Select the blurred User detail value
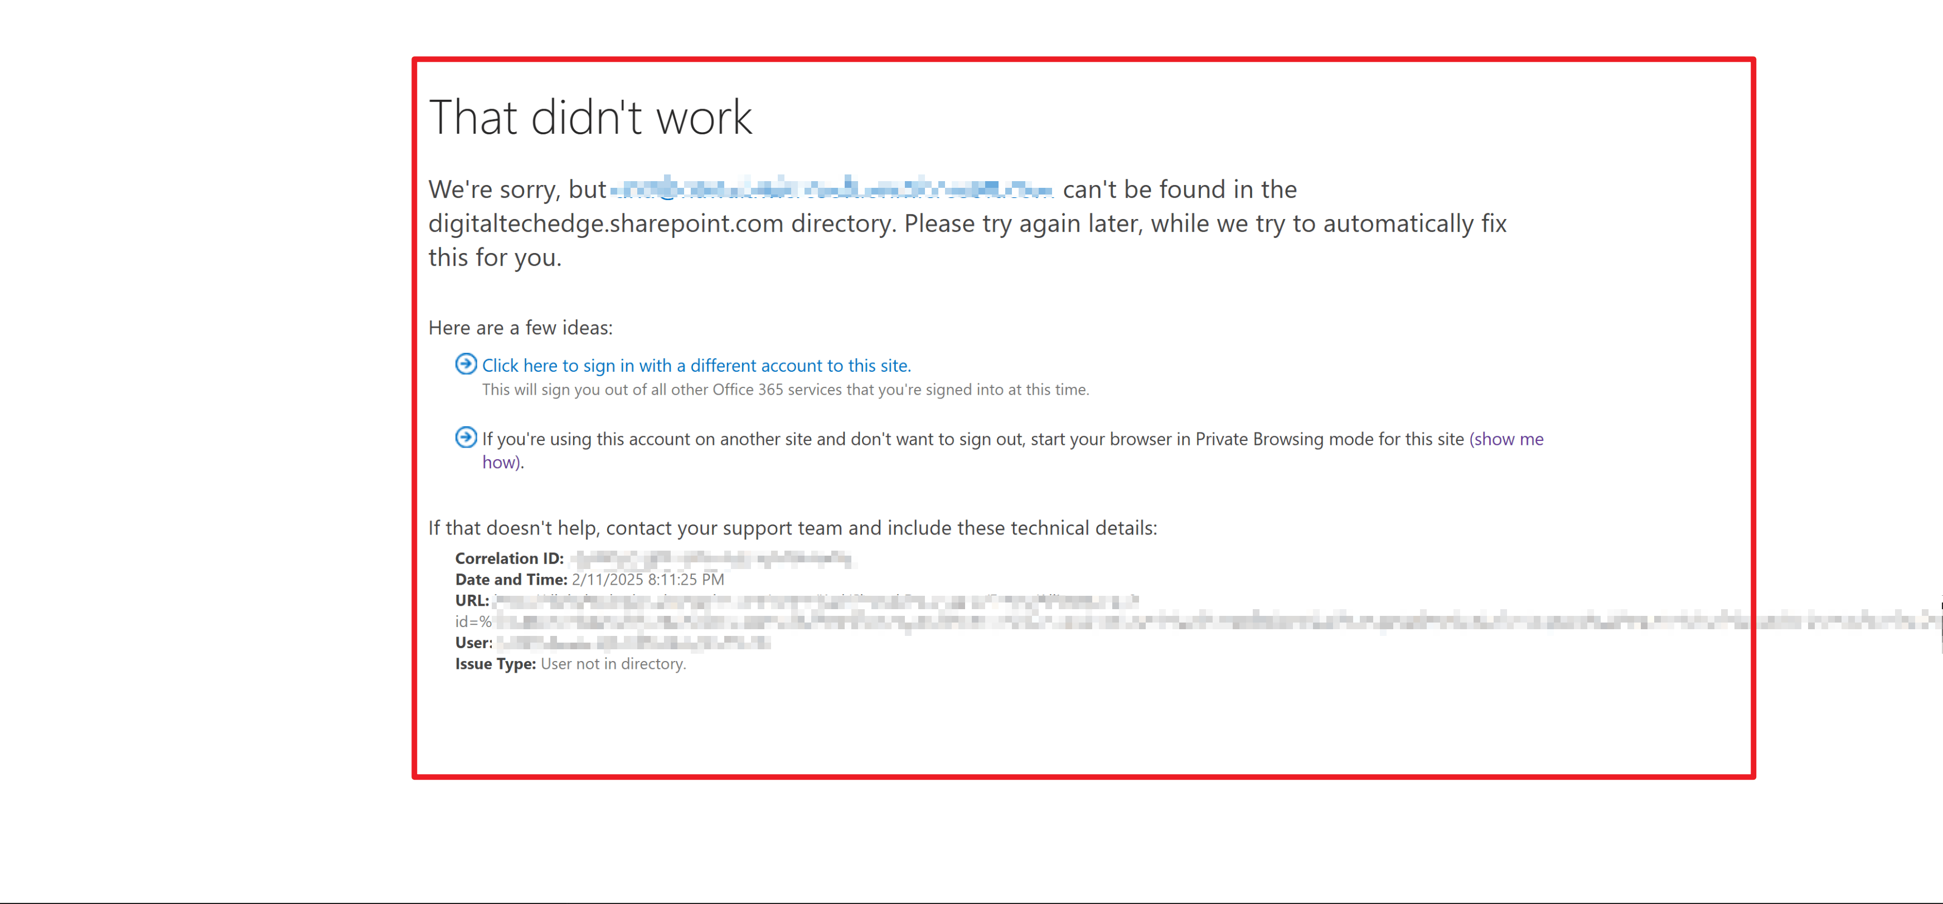 coord(633,643)
